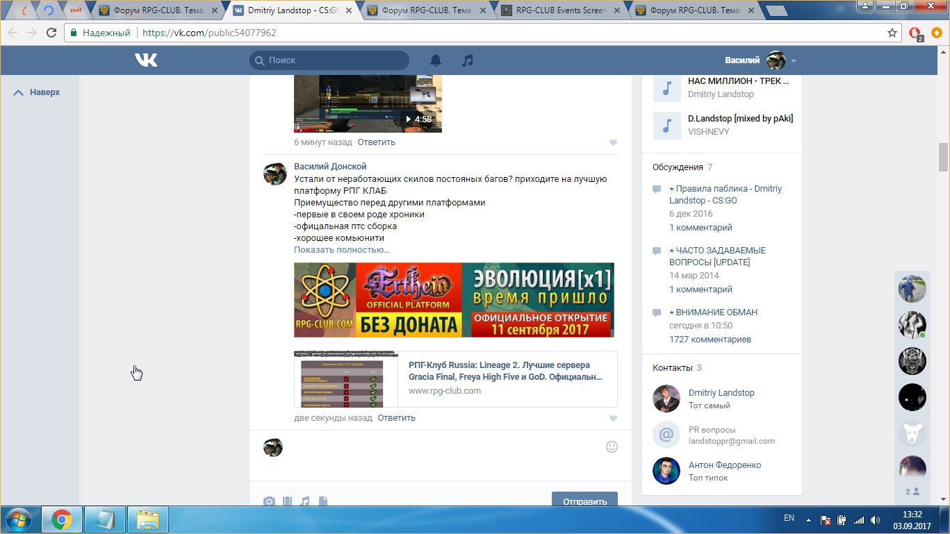The width and height of the screenshot is (950, 534).
Task: Bookmark this page with the star icon
Action: click(x=892, y=33)
